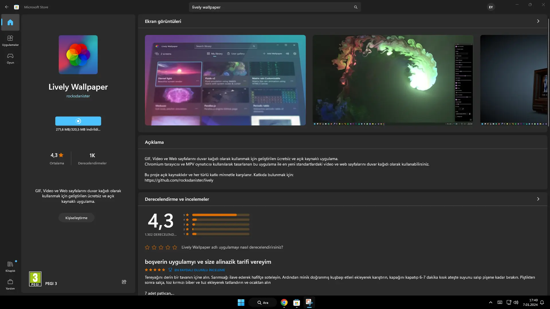Click the EN FAYDALI OLUMLU İNCELEME label
Screen dimensions: 550x309
[200, 270]
